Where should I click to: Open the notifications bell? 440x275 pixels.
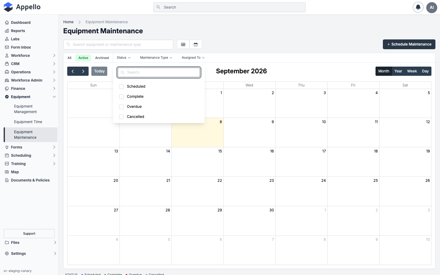pos(418,7)
